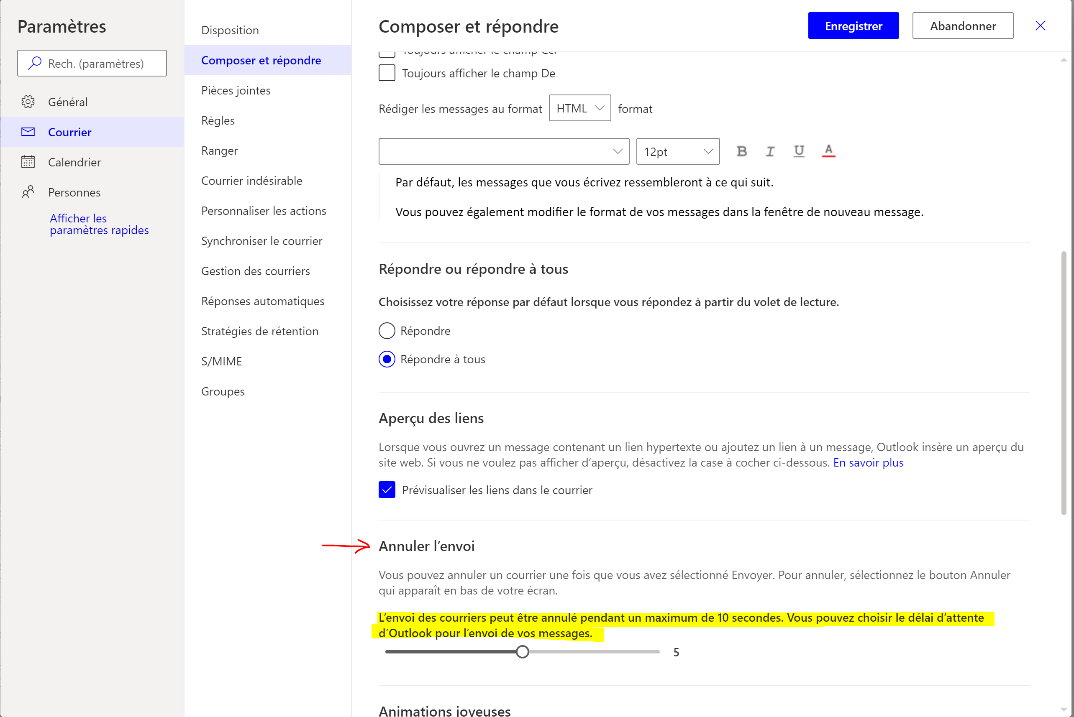The height and width of the screenshot is (717, 1074).
Task: Enable 'Toujours afficher le champ De'
Action: tap(387, 73)
